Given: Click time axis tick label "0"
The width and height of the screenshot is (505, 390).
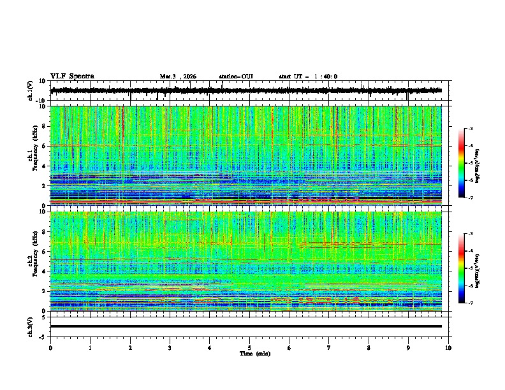Looking at the screenshot, I should pos(50,348).
